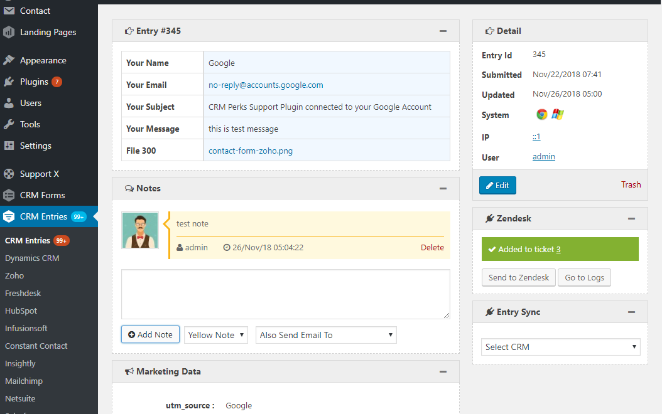Collapse the Entry #345 panel
The width and height of the screenshot is (662, 414).
[x=443, y=31]
